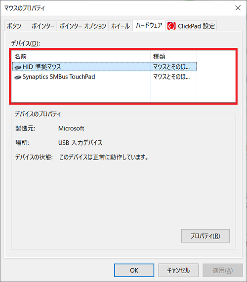Switch to the ボタン tab

tap(17, 26)
